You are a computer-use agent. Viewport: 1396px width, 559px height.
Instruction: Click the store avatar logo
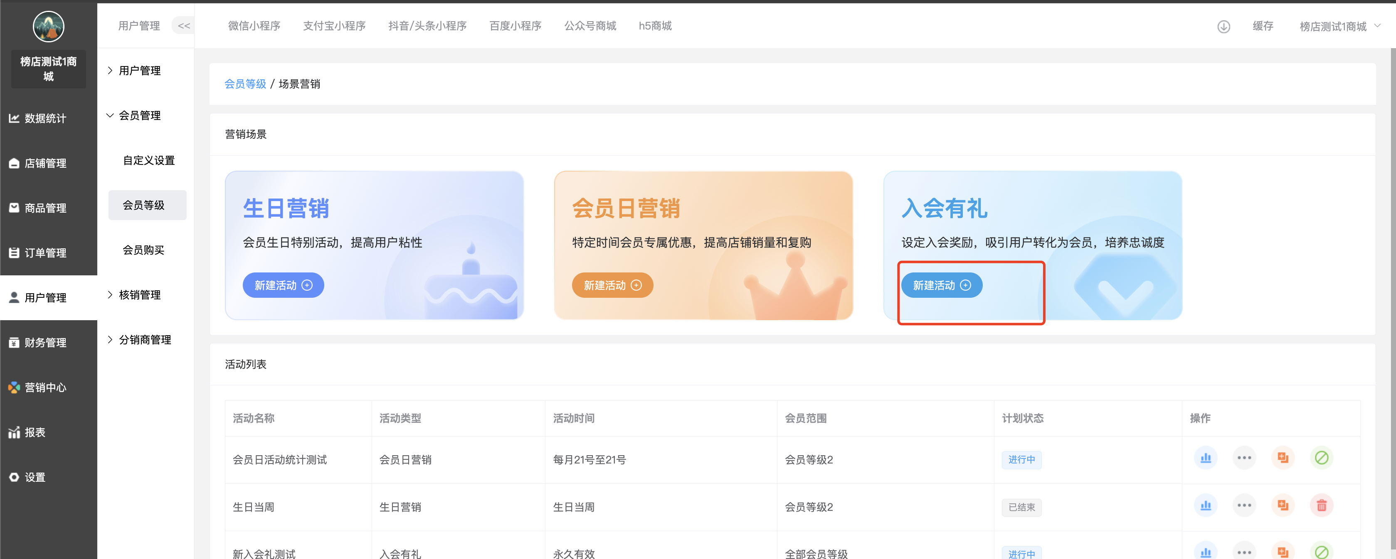48,27
